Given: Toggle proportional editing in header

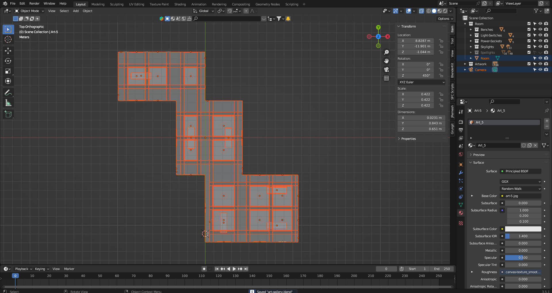Looking at the screenshot, I should tap(246, 11).
